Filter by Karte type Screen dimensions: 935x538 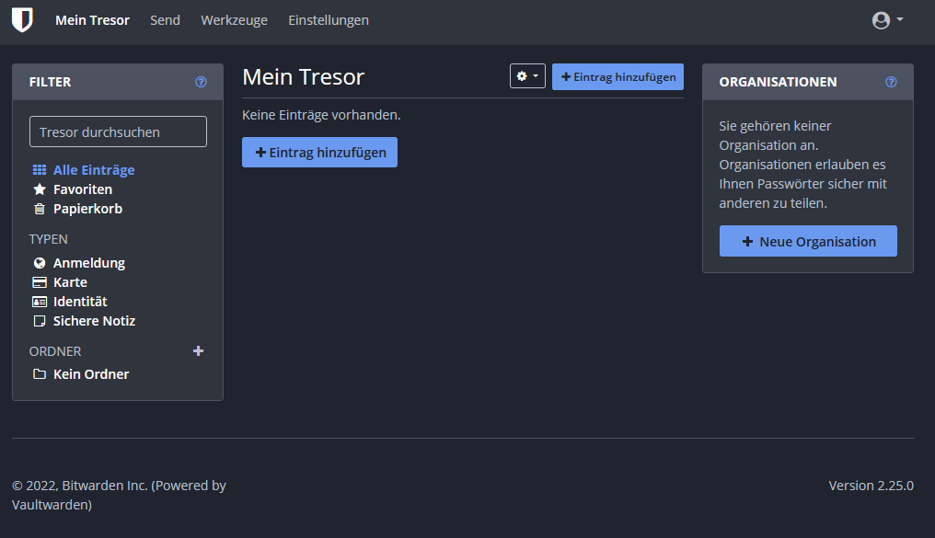click(70, 282)
